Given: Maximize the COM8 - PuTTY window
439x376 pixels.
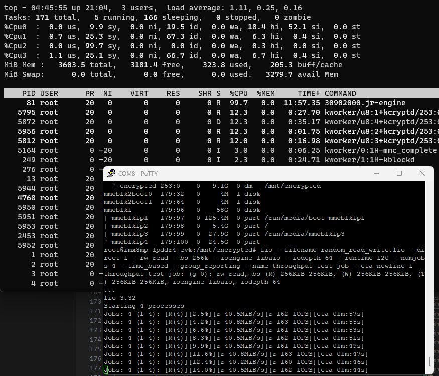Looking at the screenshot, I should point(399,173).
